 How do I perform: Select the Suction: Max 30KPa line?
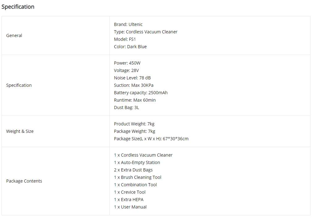133,85
